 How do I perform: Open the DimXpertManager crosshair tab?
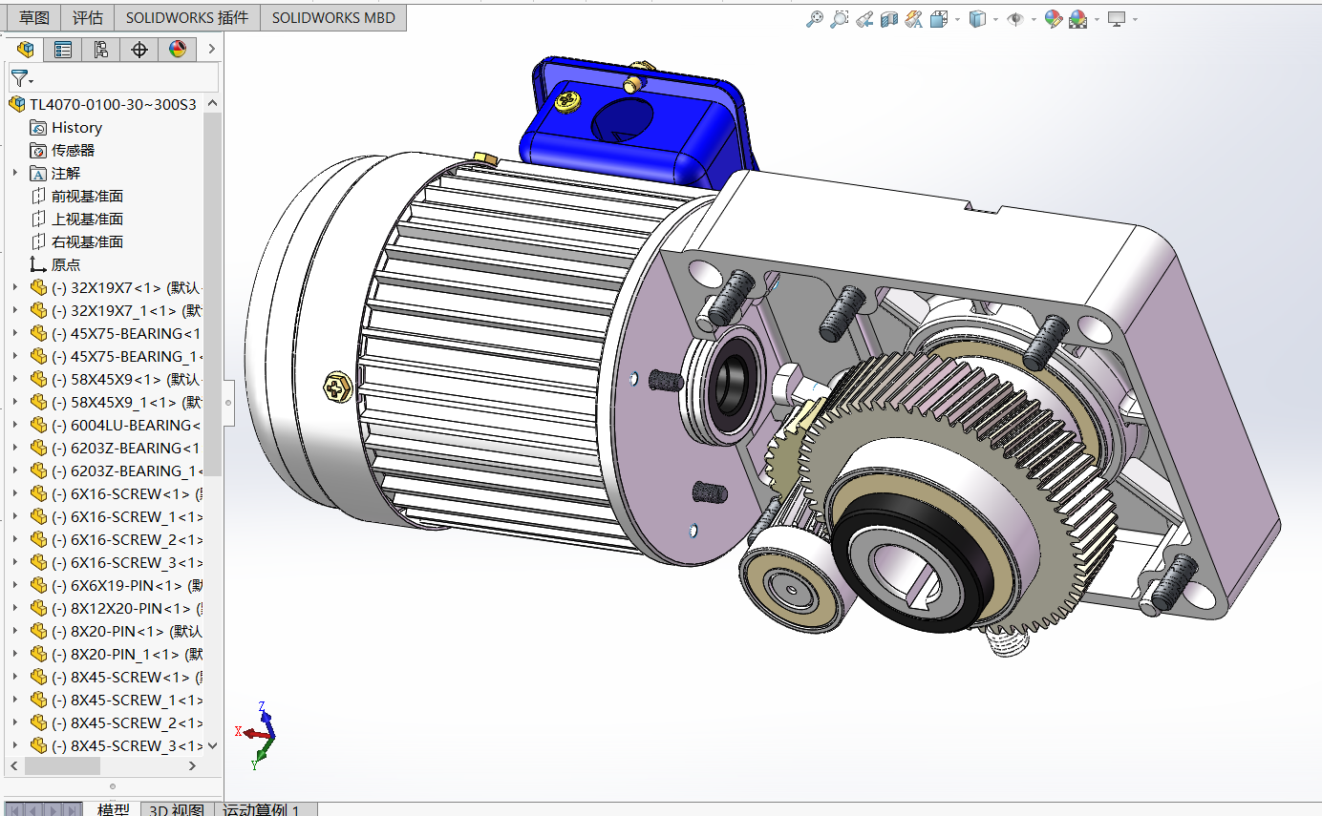tap(139, 50)
